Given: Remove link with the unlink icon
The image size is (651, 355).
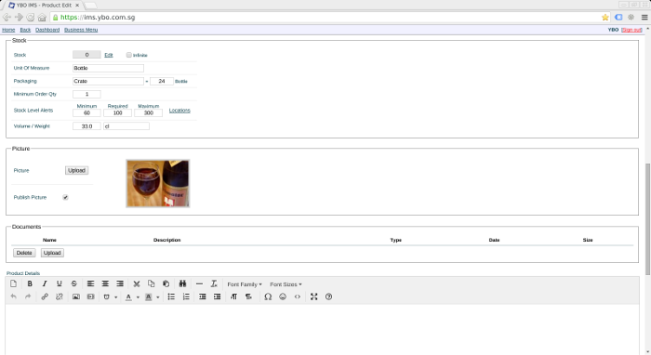Looking at the screenshot, I should click(59, 296).
